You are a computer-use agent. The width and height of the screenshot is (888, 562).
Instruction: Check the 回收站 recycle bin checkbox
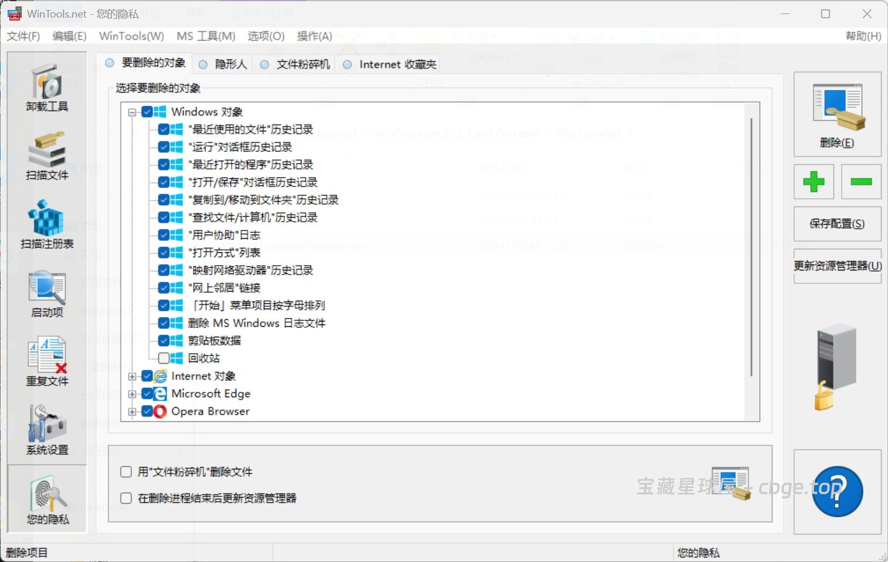164,358
